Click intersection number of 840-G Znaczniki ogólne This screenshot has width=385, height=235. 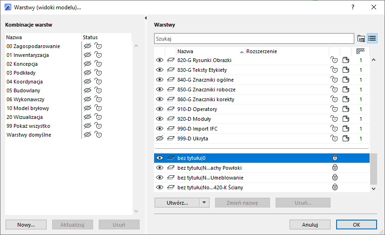(x=361, y=80)
